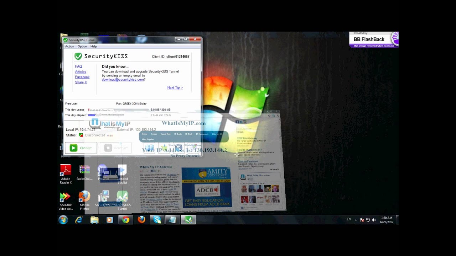The width and height of the screenshot is (456, 256).
Task: Show the Next Tip
Action: [x=175, y=87]
